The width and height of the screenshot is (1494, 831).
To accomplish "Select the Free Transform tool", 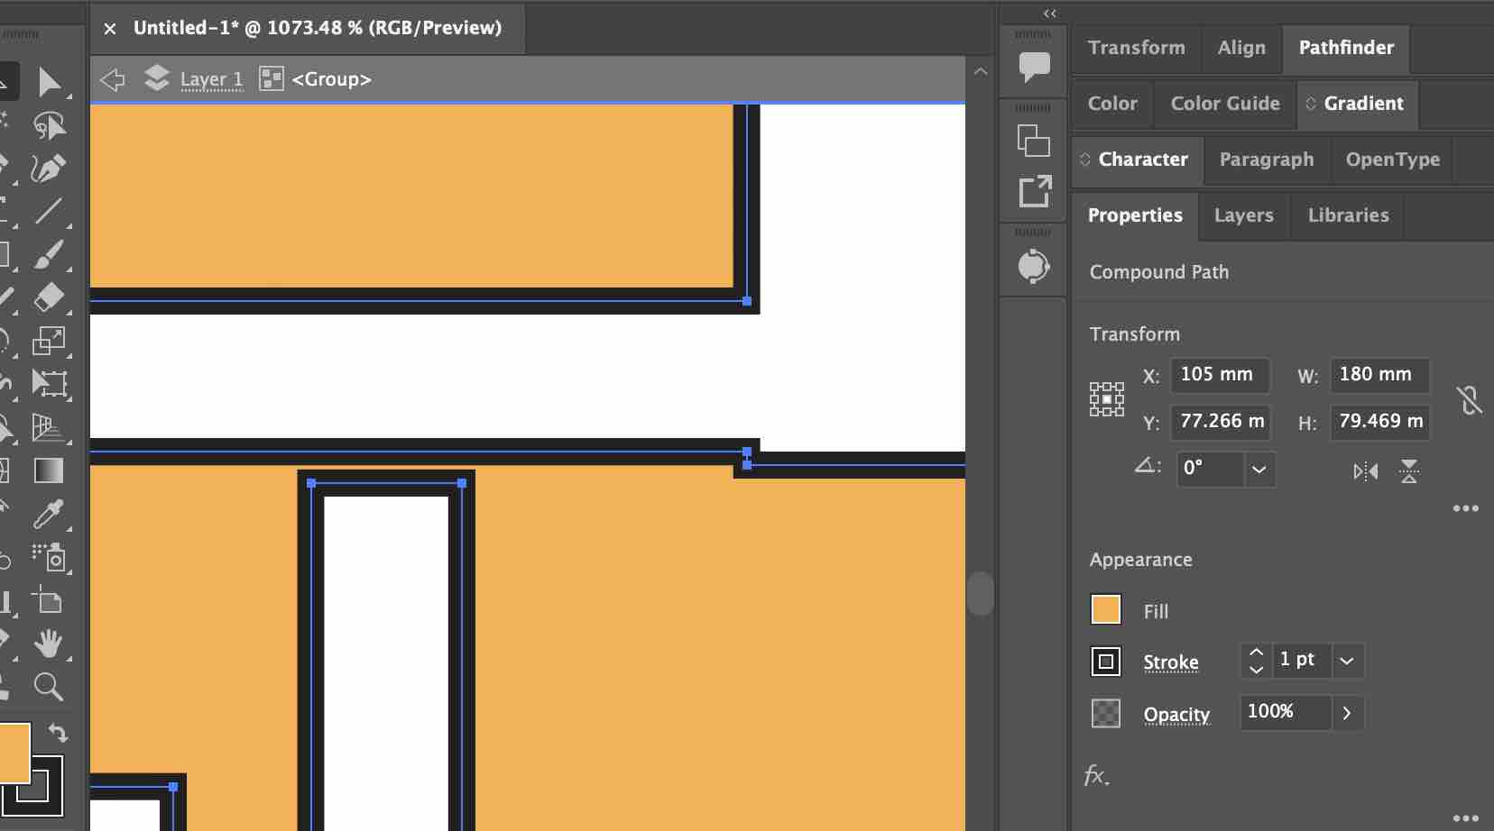I will pos(49,384).
